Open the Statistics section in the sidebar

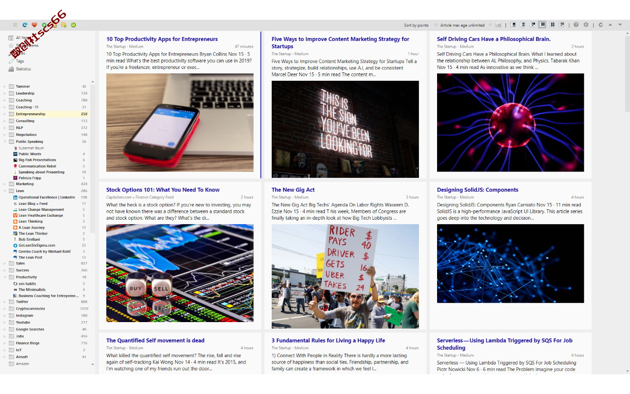(23, 69)
